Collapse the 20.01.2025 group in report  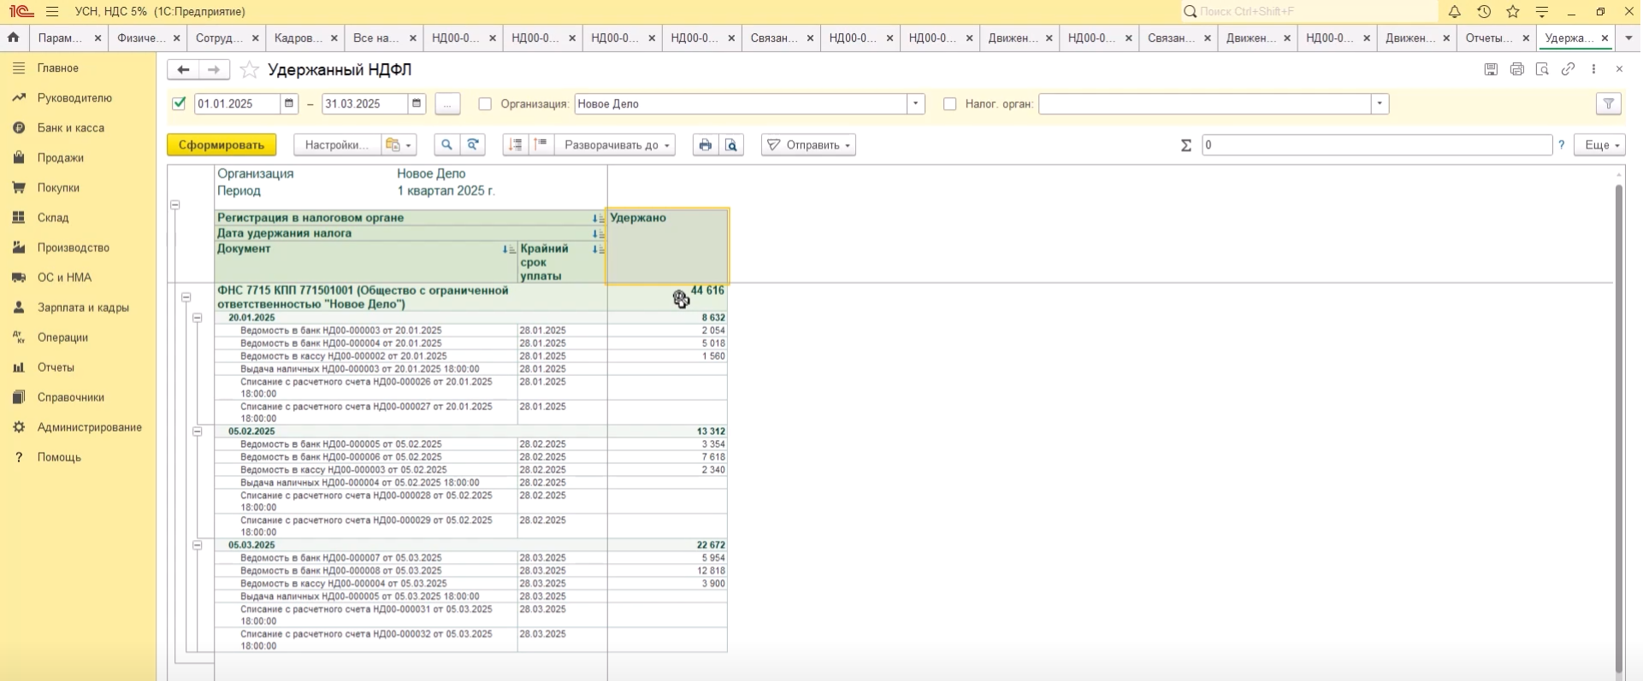[197, 318]
